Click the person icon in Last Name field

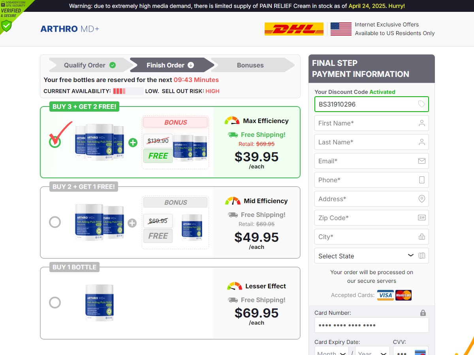tap(422, 142)
